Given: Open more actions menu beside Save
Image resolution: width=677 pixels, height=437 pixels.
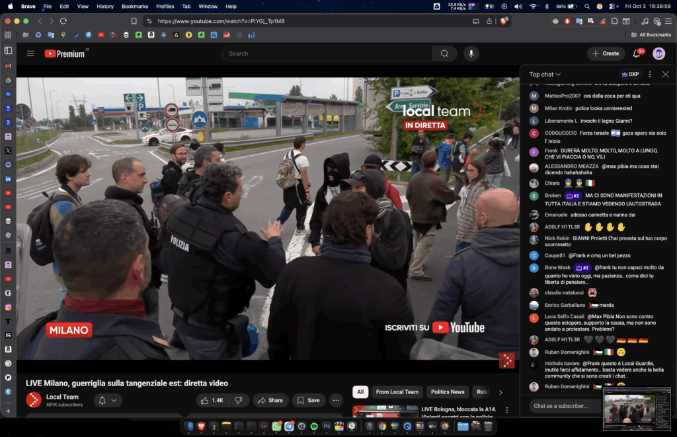Looking at the screenshot, I should point(336,400).
